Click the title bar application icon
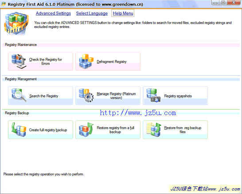Image resolution: width=242 pixels, height=194 pixels. coord(4,4)
